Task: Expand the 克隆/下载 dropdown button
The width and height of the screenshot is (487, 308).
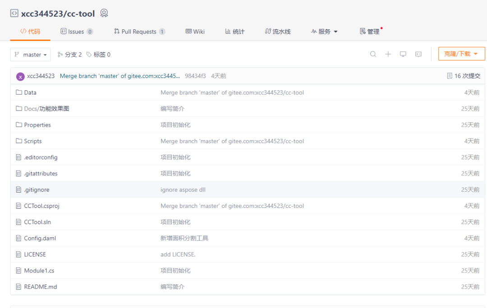Action: (461, 54)
